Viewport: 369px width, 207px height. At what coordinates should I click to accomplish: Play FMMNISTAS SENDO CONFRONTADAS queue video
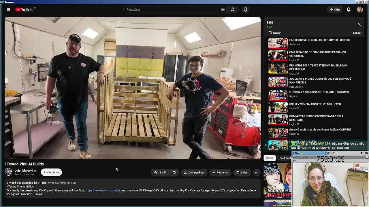(314, 120)
